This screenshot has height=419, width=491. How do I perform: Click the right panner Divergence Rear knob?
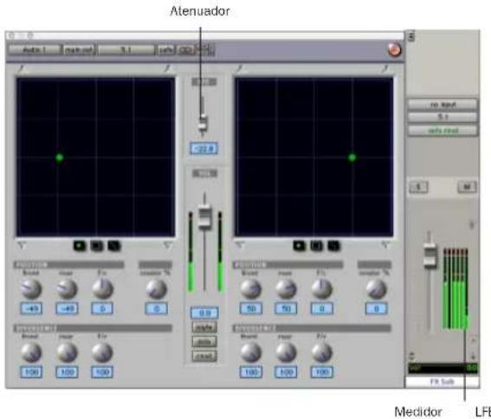286,352
